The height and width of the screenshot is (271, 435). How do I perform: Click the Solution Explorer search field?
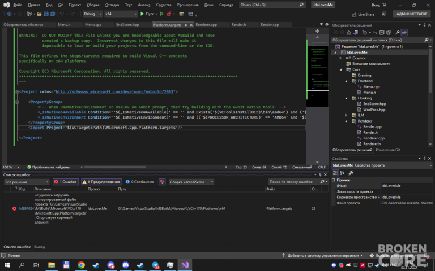pos(379,40)
